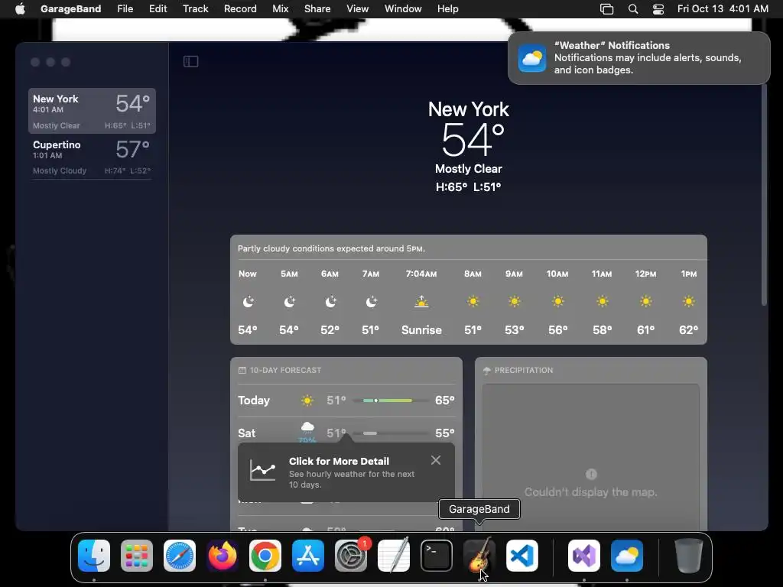Click the info icon in Precipitation map
Viewport: 783px width, 587px height.
pos(591,474)
